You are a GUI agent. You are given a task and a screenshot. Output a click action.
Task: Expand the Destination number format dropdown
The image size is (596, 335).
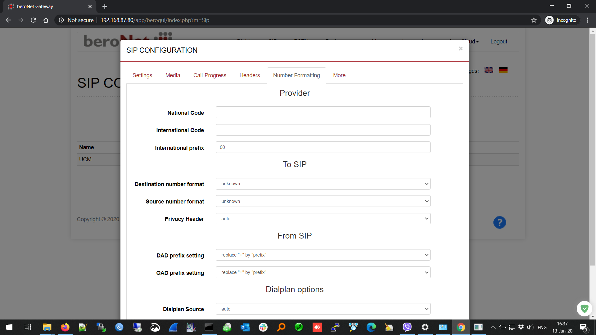coord(323,184)
